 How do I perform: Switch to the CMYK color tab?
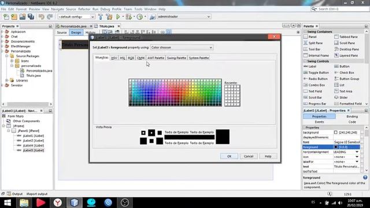pyautogui.click(x=140, y=58)
